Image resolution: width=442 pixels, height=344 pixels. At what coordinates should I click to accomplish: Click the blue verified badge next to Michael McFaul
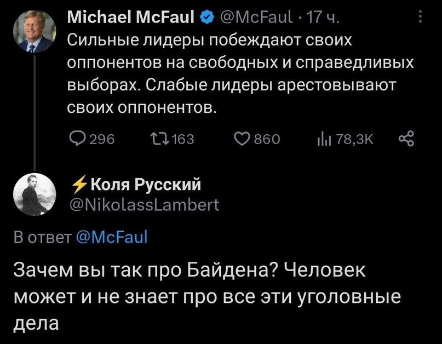click(x=207, y=18)
